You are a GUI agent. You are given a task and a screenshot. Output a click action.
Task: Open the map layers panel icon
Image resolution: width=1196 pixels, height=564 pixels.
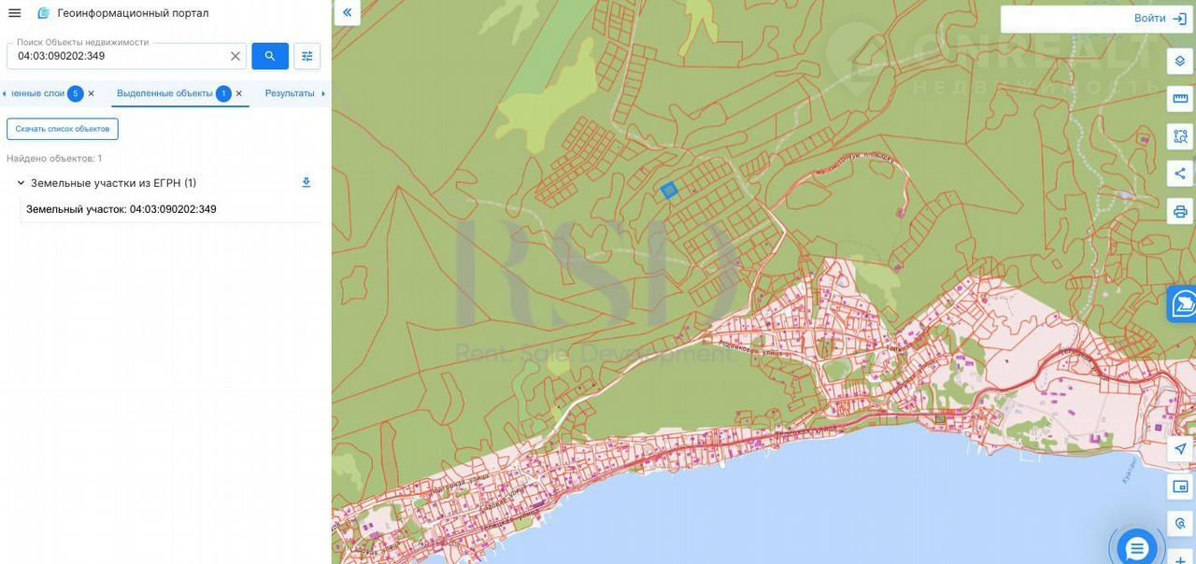(x=1180, y=61)
